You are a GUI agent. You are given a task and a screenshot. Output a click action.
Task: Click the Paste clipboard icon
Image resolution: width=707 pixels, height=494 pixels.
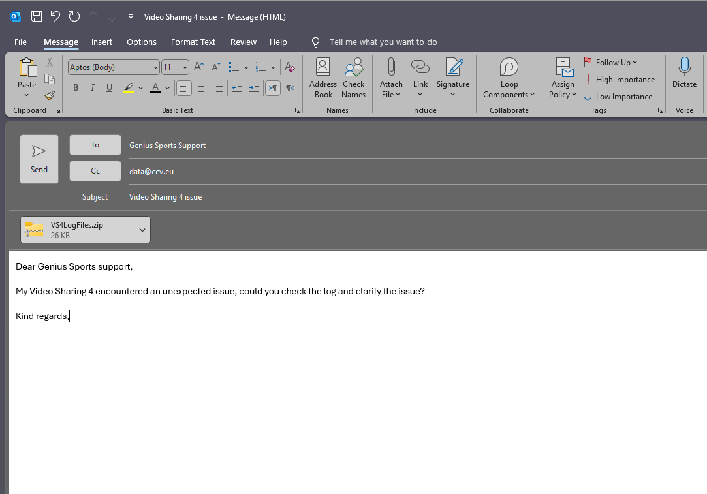click(x=27, y=68)
